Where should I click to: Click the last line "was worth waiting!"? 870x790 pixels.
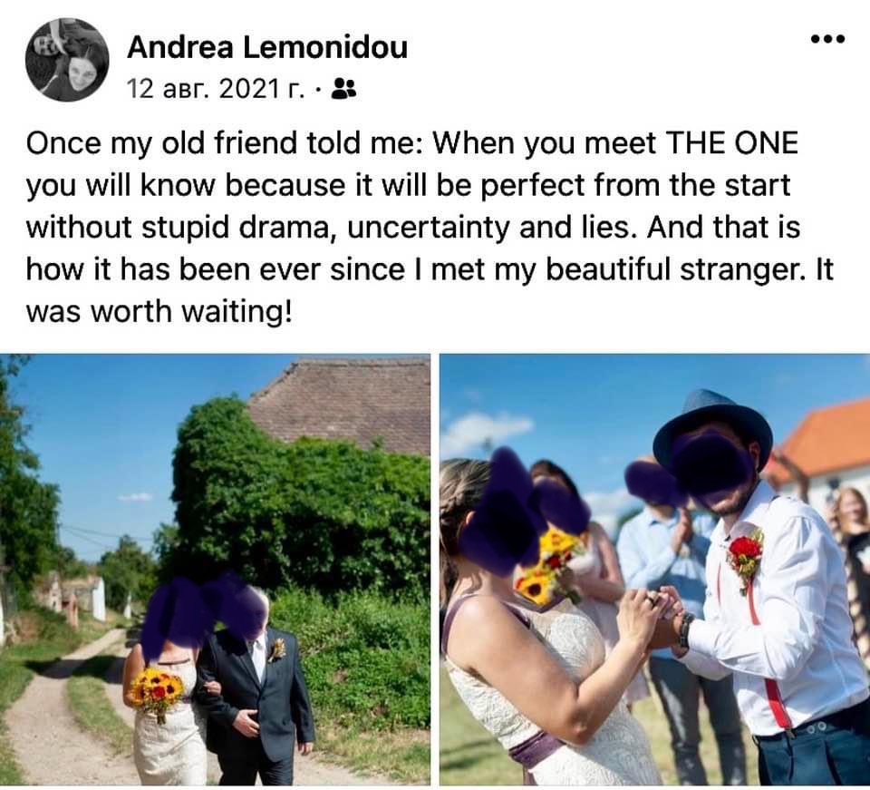tap(159, 312)
